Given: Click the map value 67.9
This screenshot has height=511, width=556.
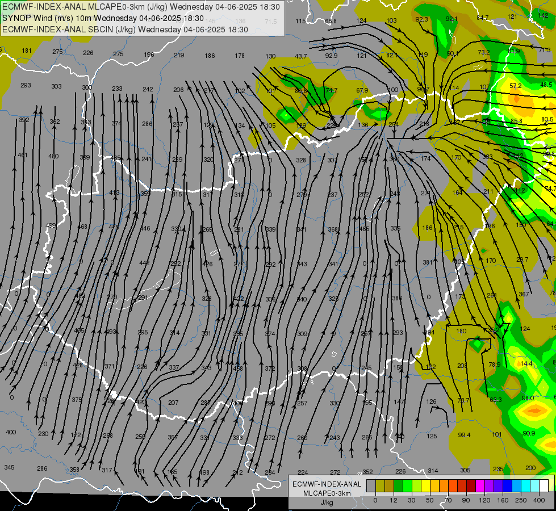Looking at the screenshot, I should [362, 90].
